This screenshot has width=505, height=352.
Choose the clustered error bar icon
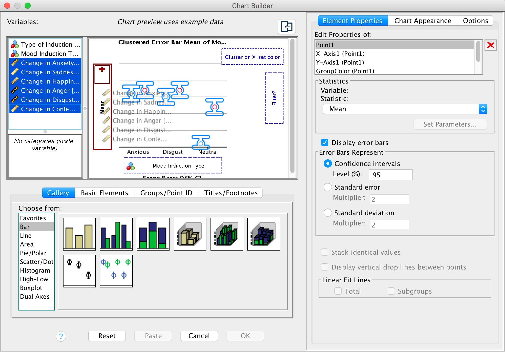click(x=116, y=271)
